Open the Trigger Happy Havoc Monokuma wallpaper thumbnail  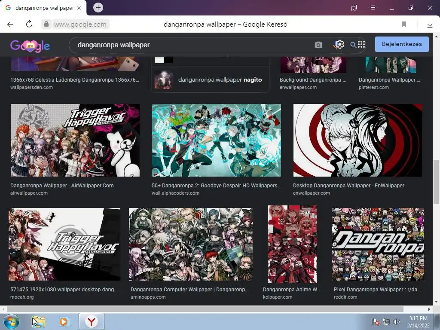[75, 141]
